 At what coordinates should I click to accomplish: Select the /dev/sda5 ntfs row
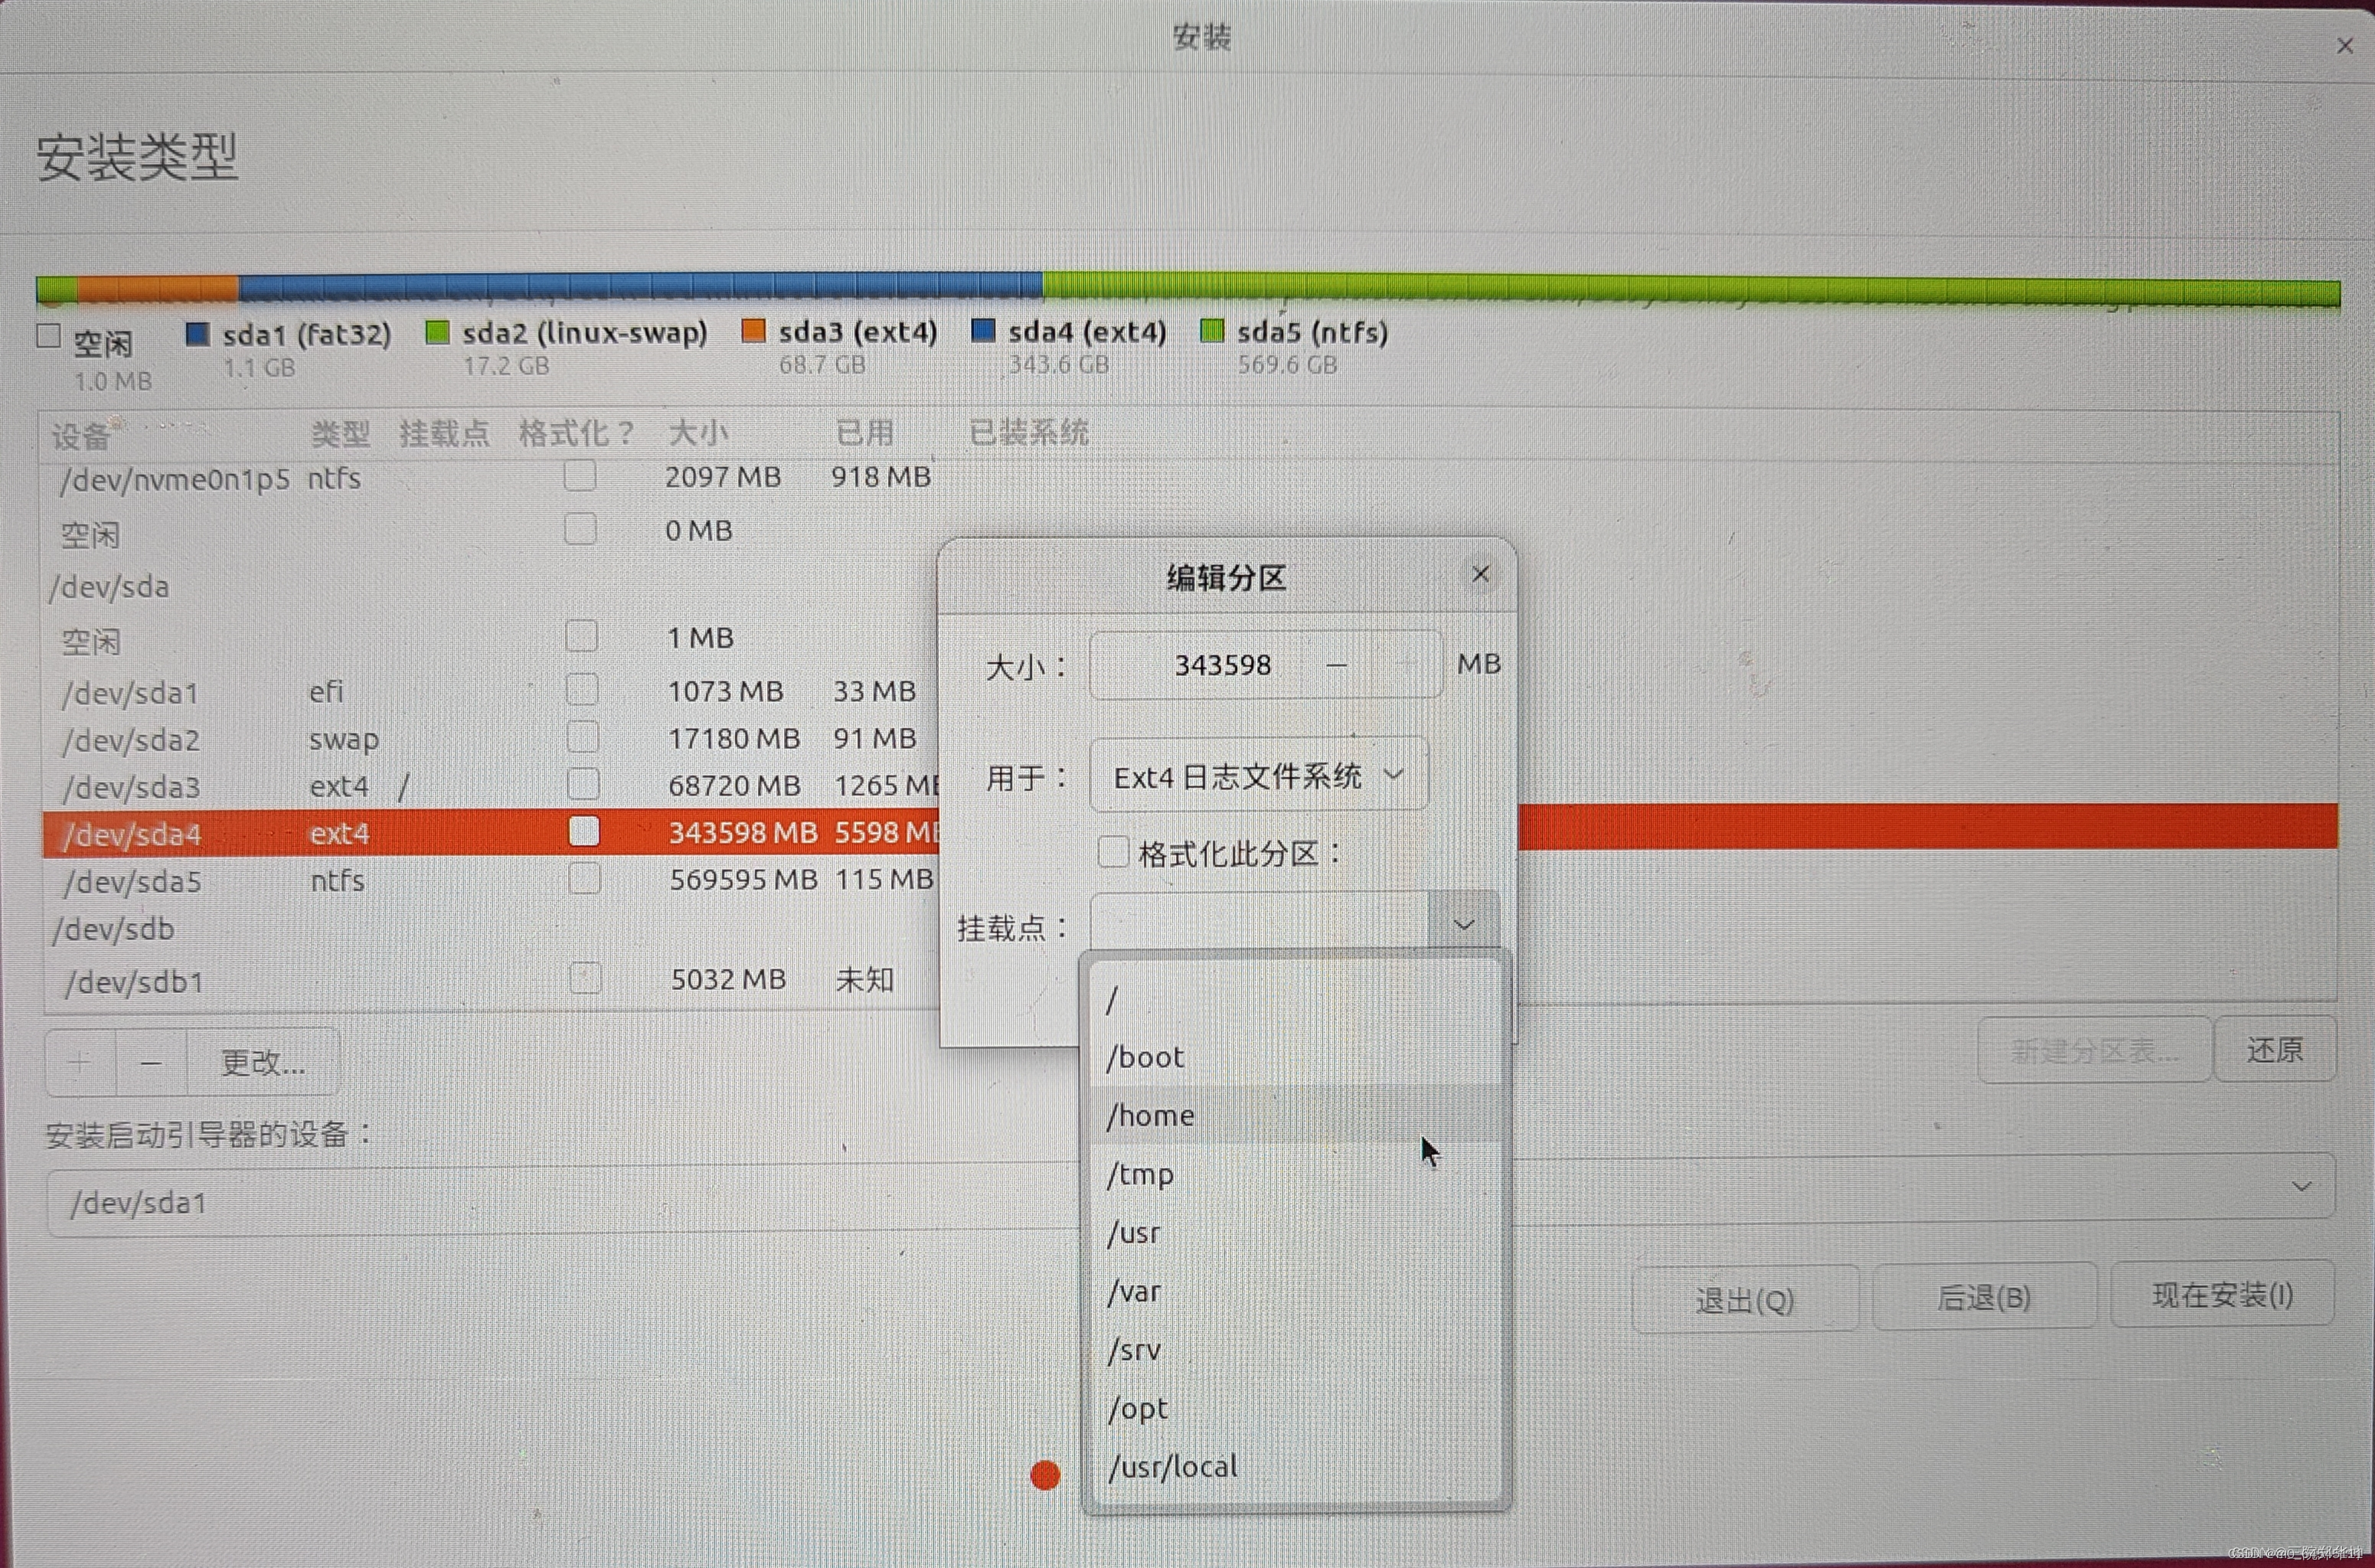[490, 881]
